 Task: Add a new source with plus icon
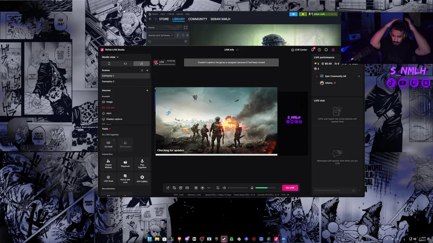pos(147,90)
